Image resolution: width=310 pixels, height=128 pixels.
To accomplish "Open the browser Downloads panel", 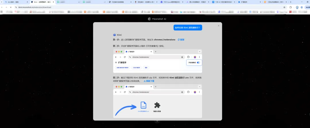I will point(297,7).
